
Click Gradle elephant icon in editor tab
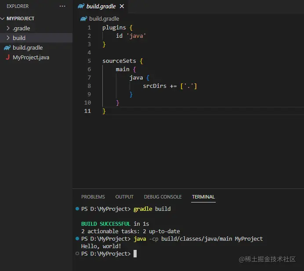click(81, 6)
